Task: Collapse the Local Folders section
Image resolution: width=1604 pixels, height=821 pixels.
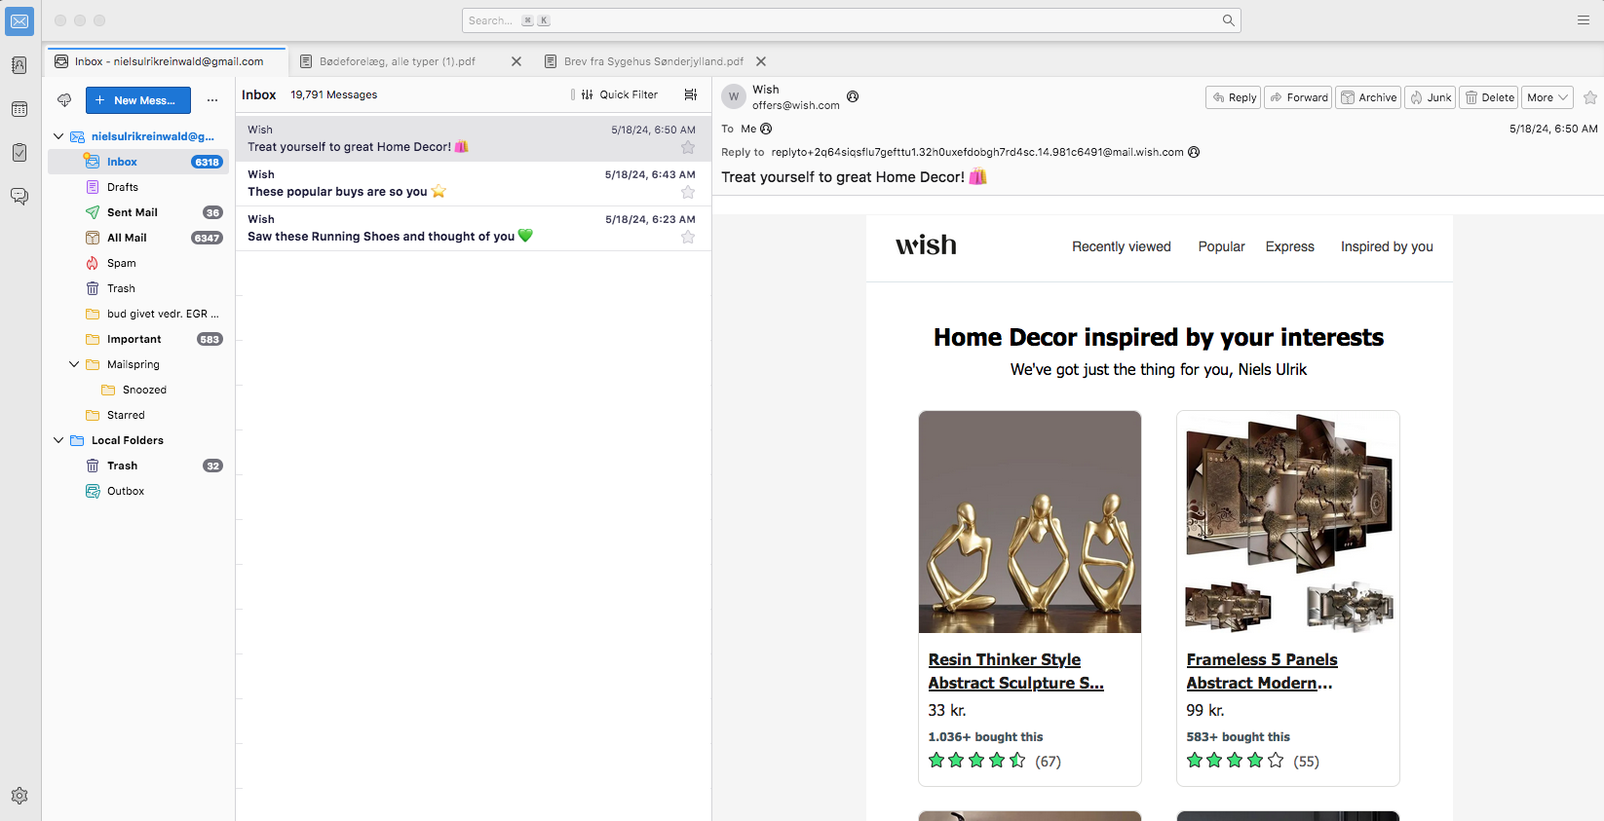Action: 58,440
